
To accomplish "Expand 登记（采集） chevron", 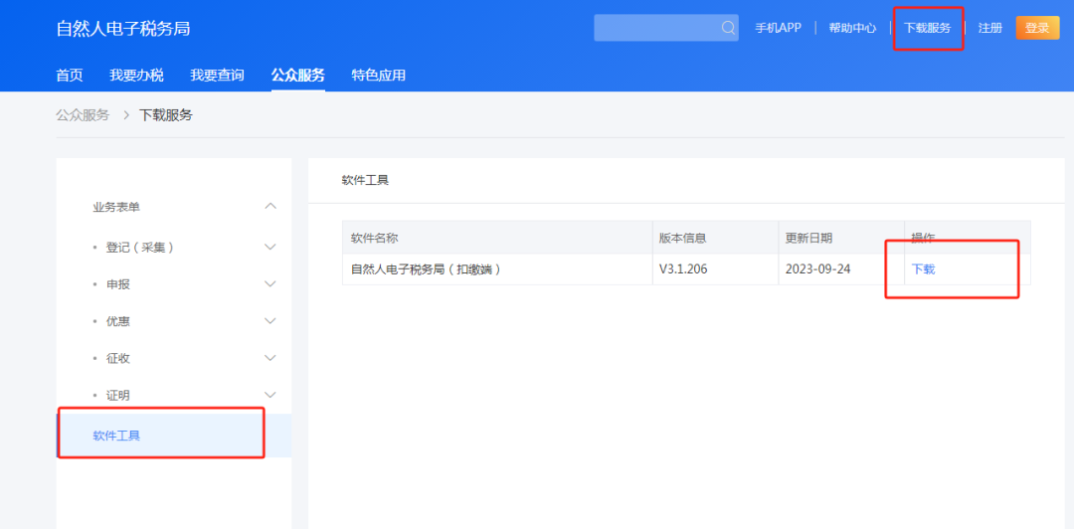I will (x=270, y=247).
